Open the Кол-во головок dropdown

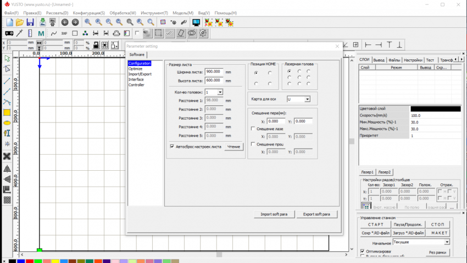click(x=220, y=92)
